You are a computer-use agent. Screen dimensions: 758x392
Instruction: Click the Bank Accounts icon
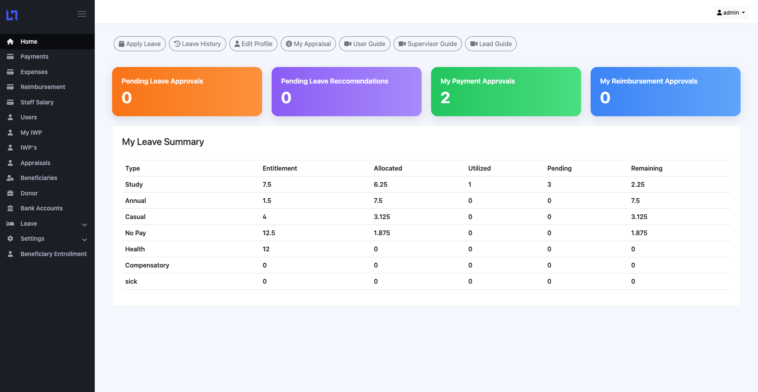pyautogui.click(x=10, y=208)
